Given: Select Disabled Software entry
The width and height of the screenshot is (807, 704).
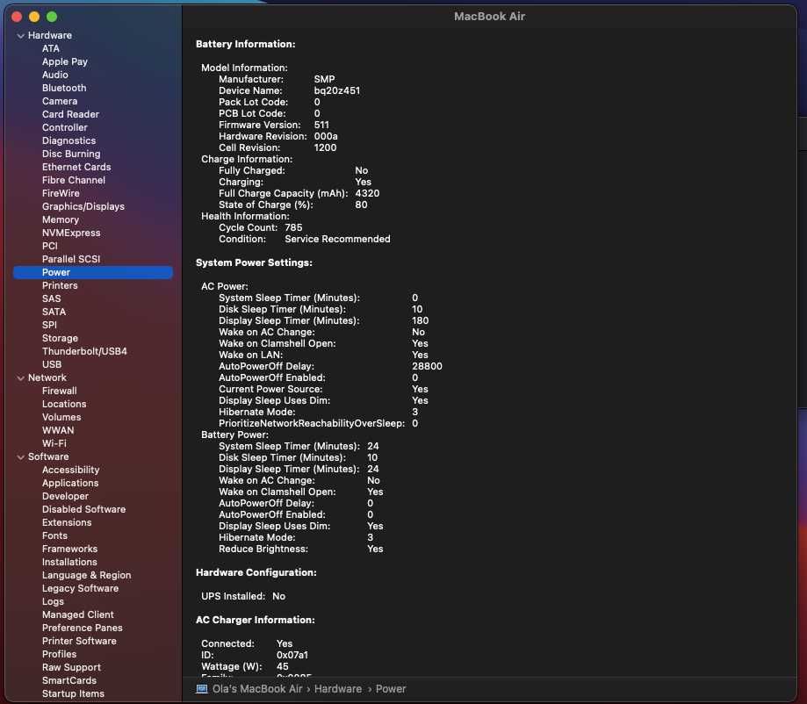Looking at the screenshot, I should point(84,509).
